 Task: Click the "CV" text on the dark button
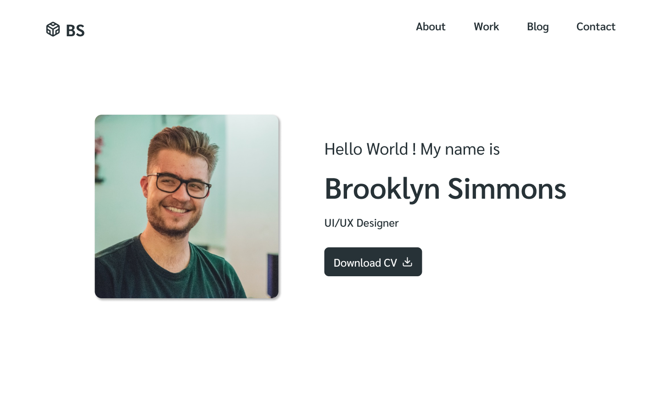point(390,263)
